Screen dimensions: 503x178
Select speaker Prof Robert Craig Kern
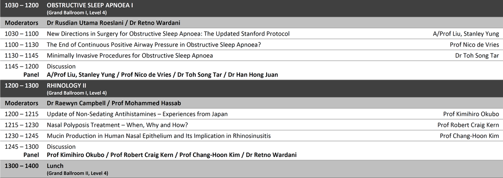(x=468, y=125)
